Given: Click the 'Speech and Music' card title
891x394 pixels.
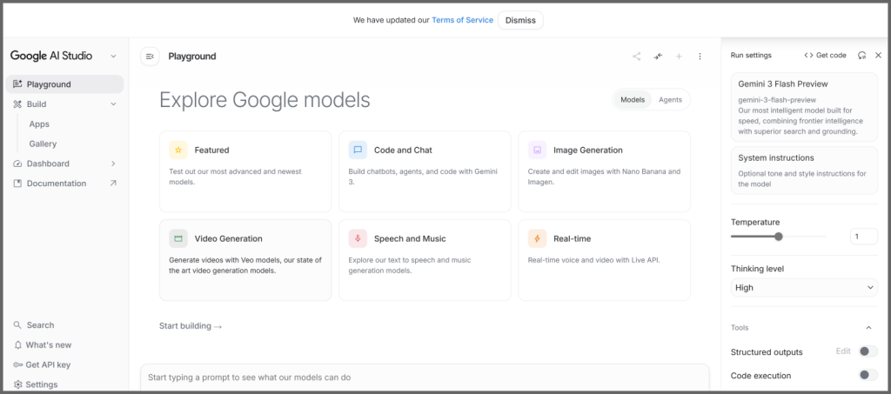Looking at the screenshot, I should pyautogui.click(x=410, y=238).
